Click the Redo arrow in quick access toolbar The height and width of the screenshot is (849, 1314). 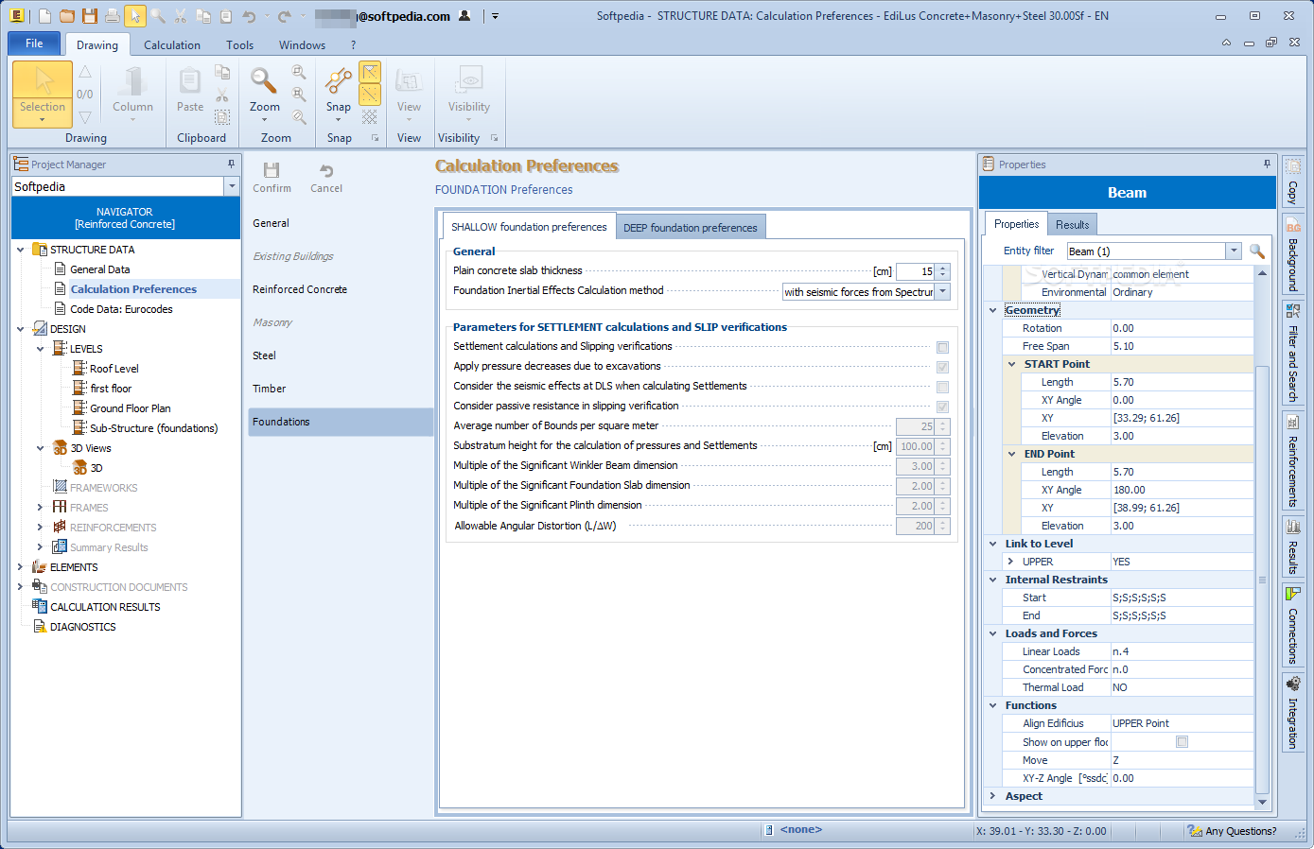(284, 16)
